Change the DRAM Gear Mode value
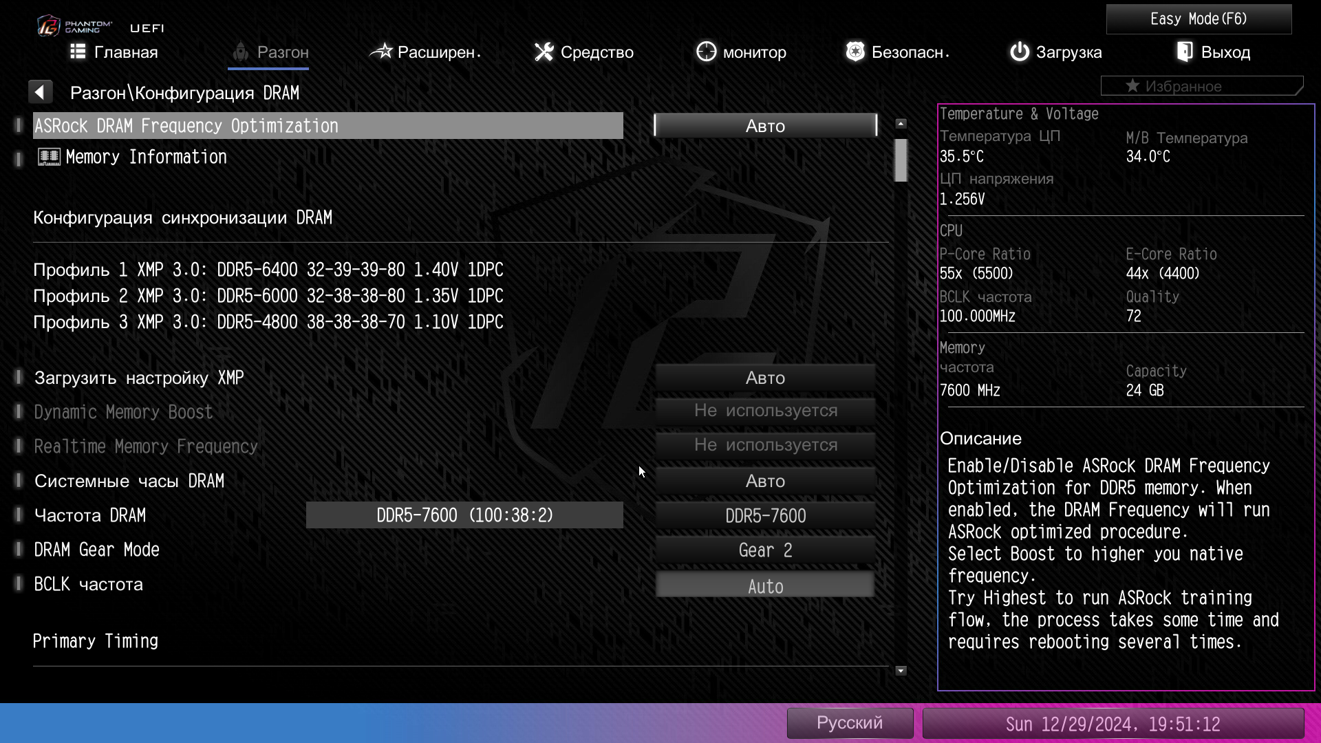The image size is (1321, 743). [765, 550]
